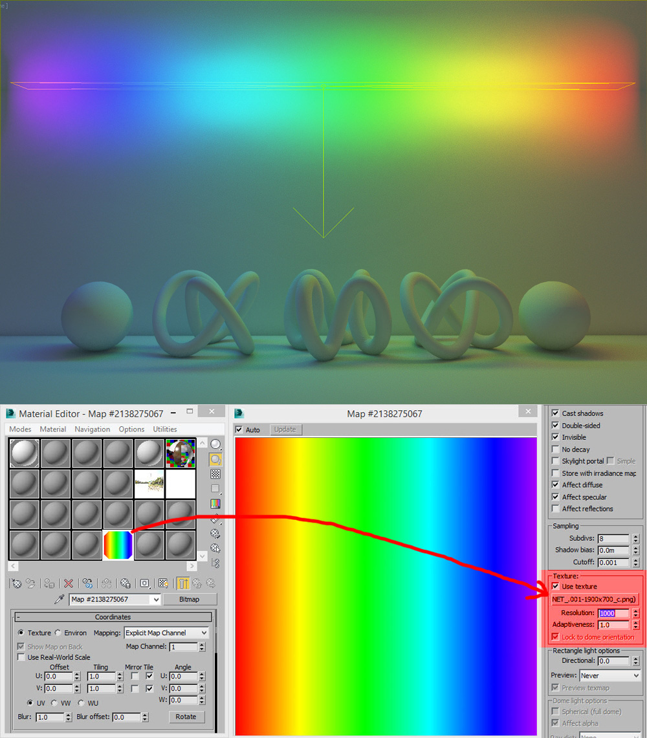Toggle the Backlight icon
This screenshot has height=738, width=647.
coord(215,459)
